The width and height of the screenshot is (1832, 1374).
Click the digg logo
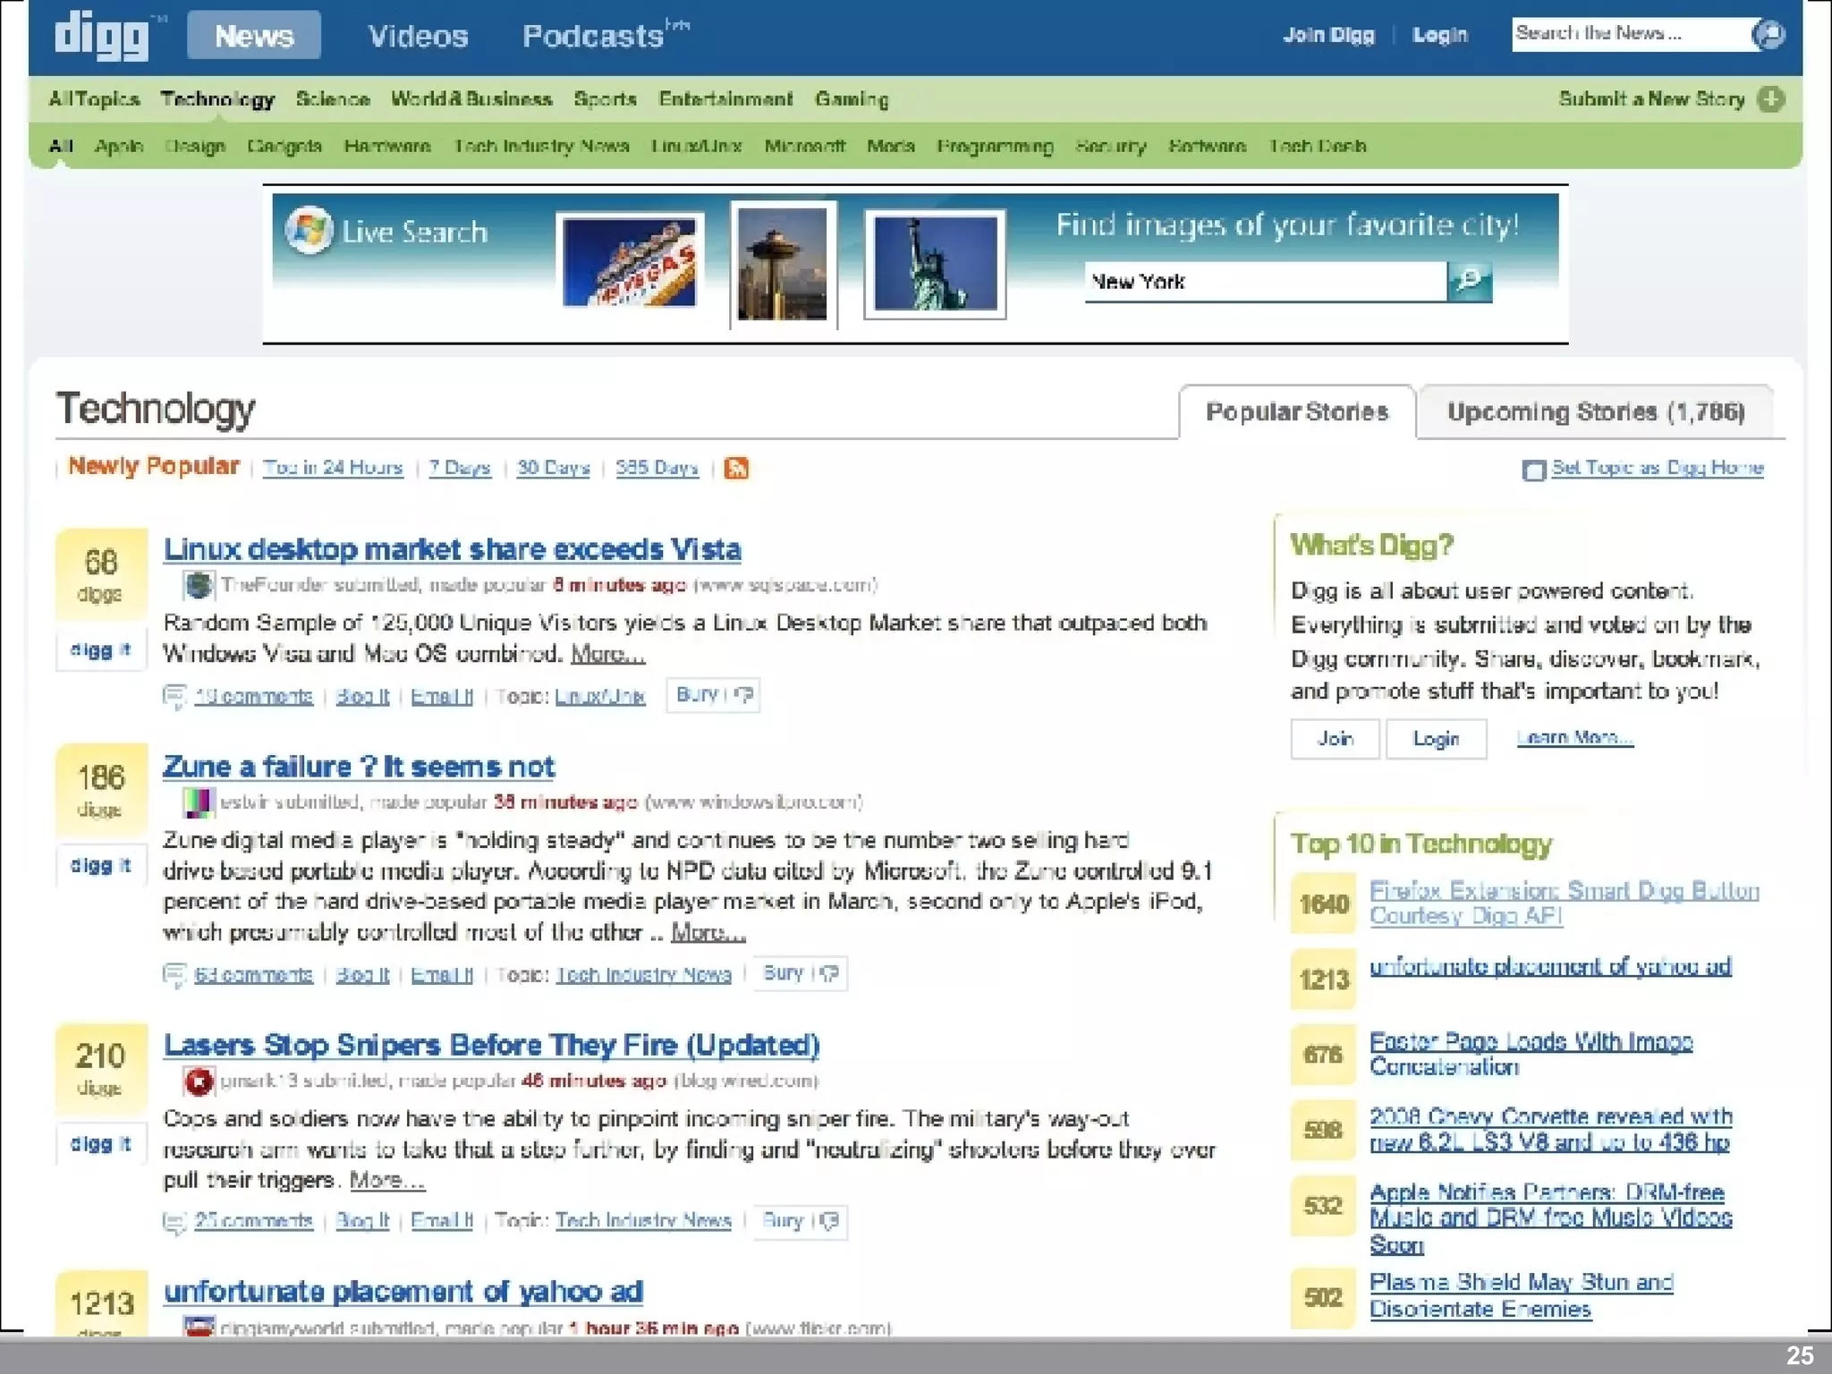click(101, 36)
